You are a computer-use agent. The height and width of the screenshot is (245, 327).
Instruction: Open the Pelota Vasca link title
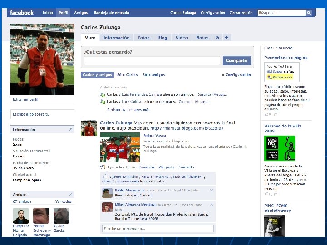pyautogui.click(x=154, y=136)
